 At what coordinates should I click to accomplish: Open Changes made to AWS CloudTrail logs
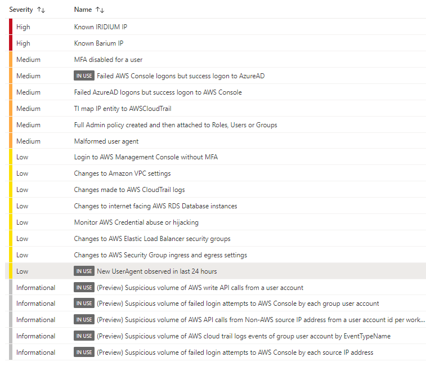click(x=129, y=190)
